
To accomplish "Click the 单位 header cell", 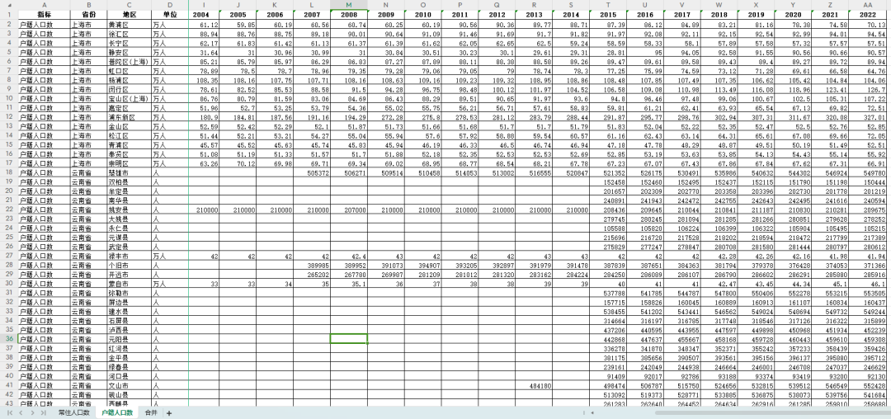I will tap(170, 15).
